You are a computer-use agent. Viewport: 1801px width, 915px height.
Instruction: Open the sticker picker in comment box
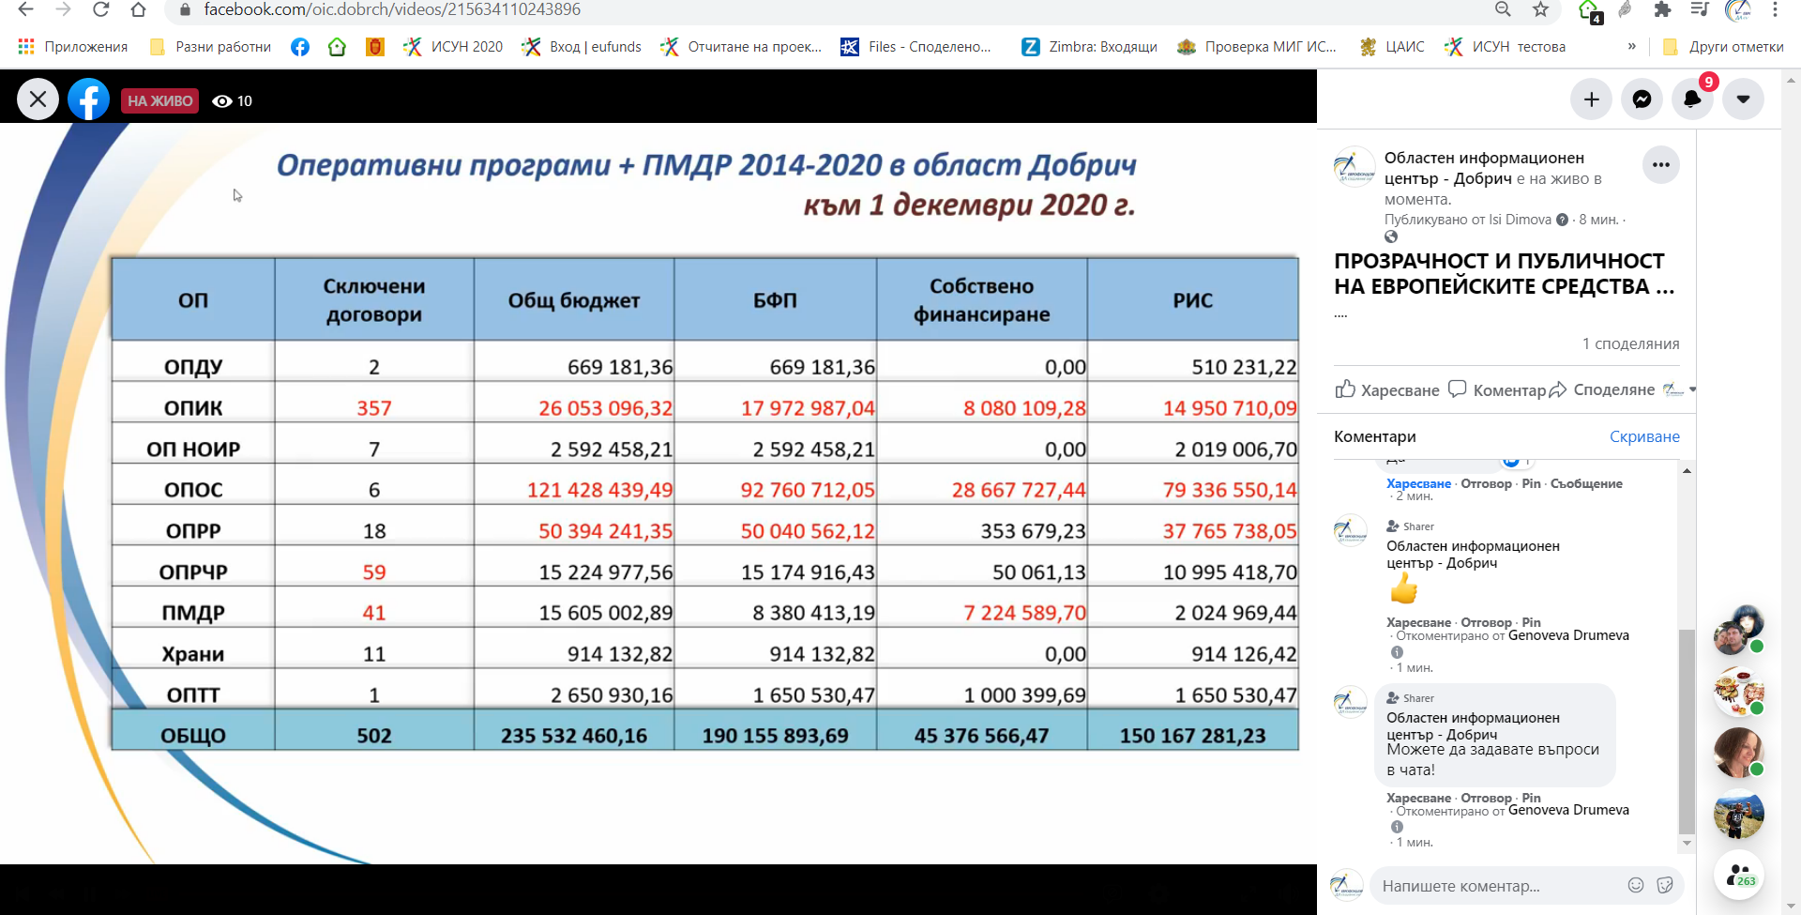coord(1665,885)
